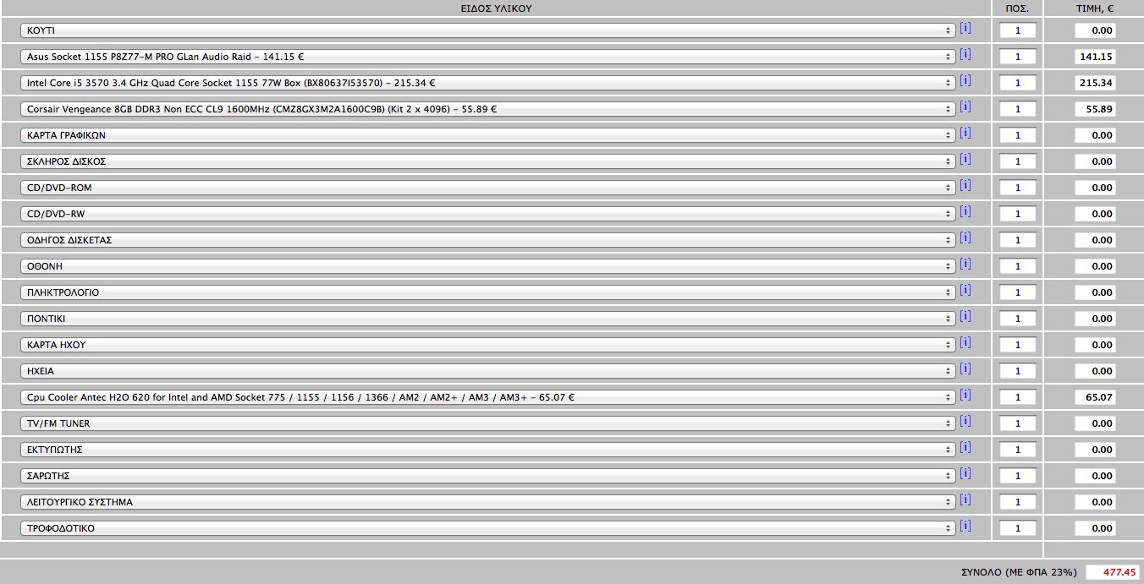
Task: Click the 477.45 total field
Action: 1112,572
